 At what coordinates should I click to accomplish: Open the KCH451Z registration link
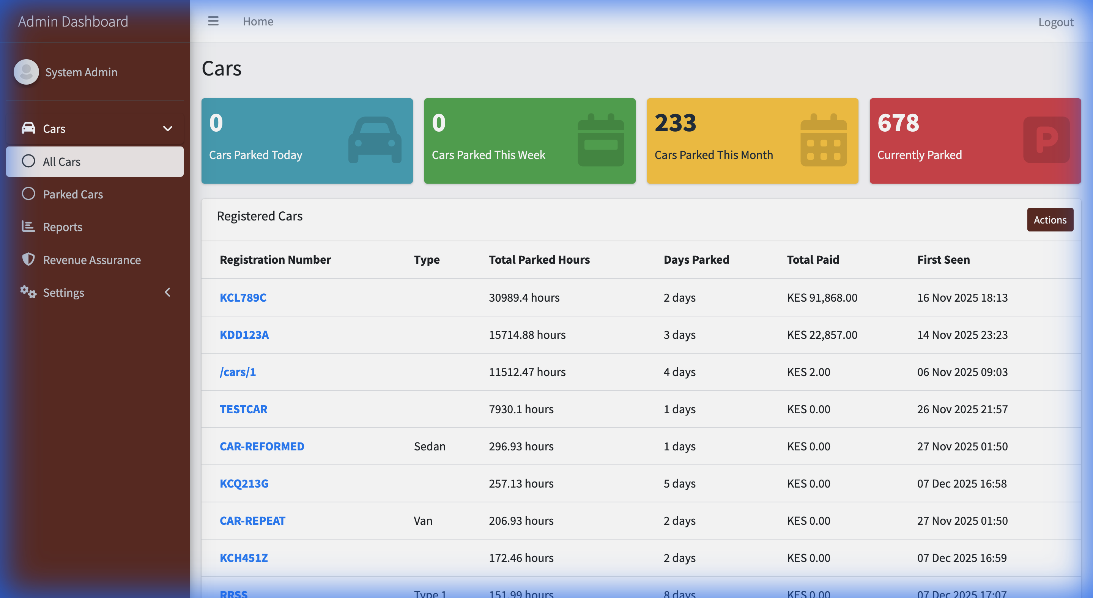pyautogui.click(x=244, y=558)
